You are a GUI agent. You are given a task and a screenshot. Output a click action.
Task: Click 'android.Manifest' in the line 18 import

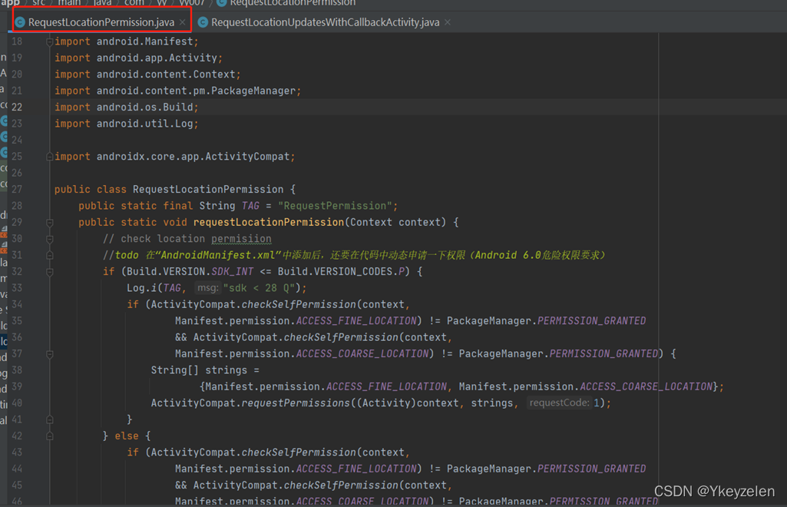click(144, 41)
